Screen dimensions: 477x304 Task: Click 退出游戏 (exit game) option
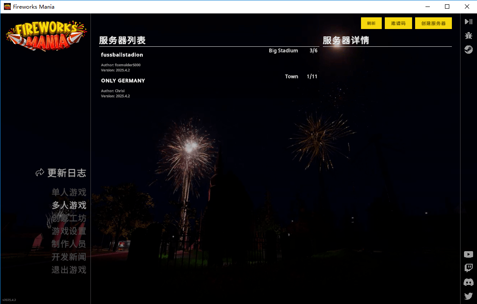(69, 270)
